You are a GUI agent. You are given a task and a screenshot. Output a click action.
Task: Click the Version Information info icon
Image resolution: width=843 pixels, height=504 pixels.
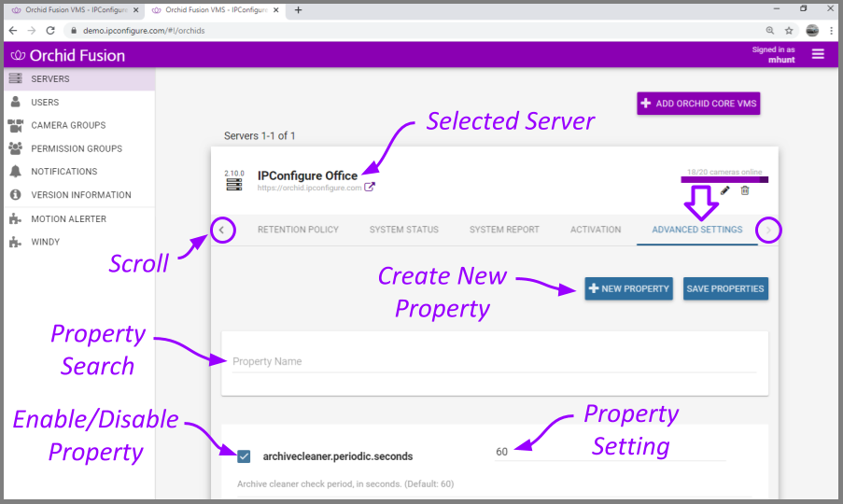pos(16,194)
